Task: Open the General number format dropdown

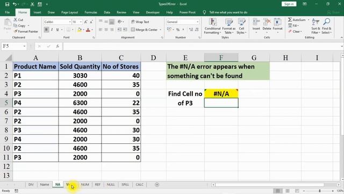Action: click(x=197, y=22)
